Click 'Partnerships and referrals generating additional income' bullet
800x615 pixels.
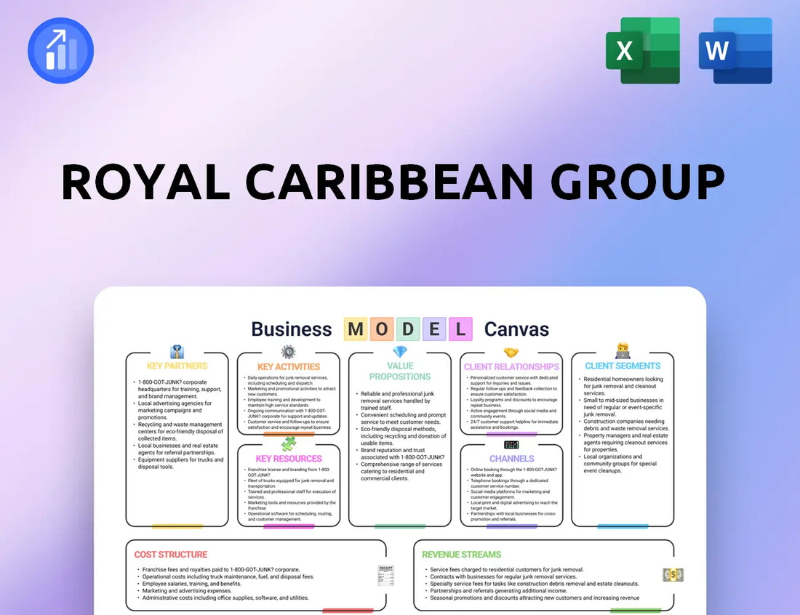tap(497, 590)
